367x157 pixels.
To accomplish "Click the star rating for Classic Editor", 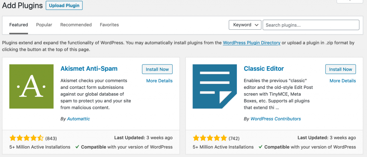I will pos(210,138).
